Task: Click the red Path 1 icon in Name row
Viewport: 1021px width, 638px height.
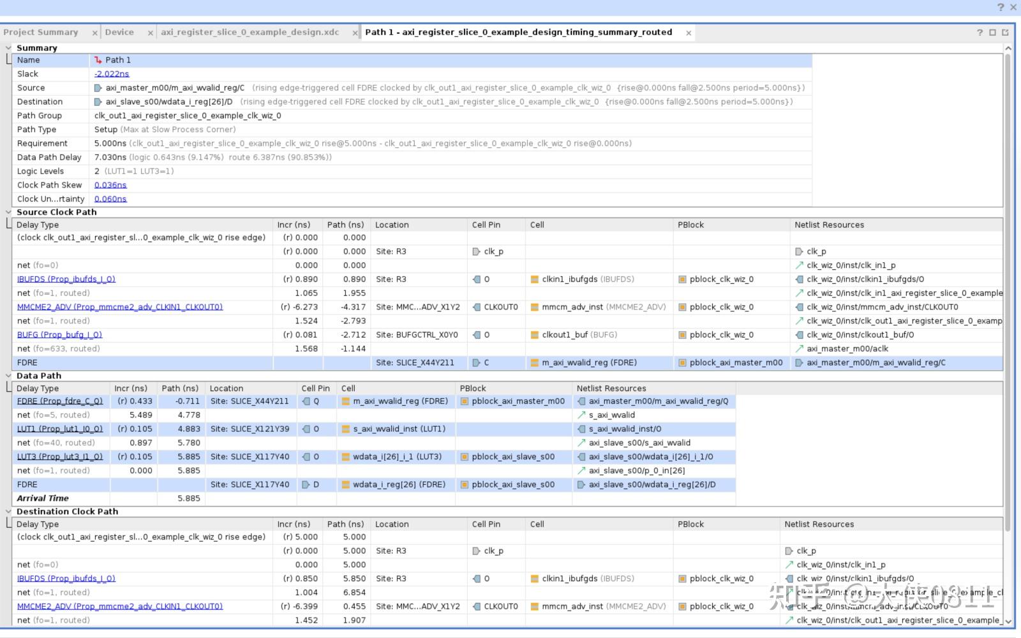Action: pyautogui.click(x=98, y=60)
